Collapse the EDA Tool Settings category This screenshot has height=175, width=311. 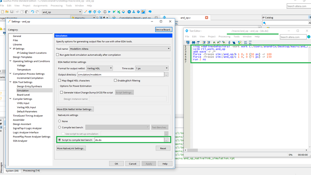click(x=10, y=82)
